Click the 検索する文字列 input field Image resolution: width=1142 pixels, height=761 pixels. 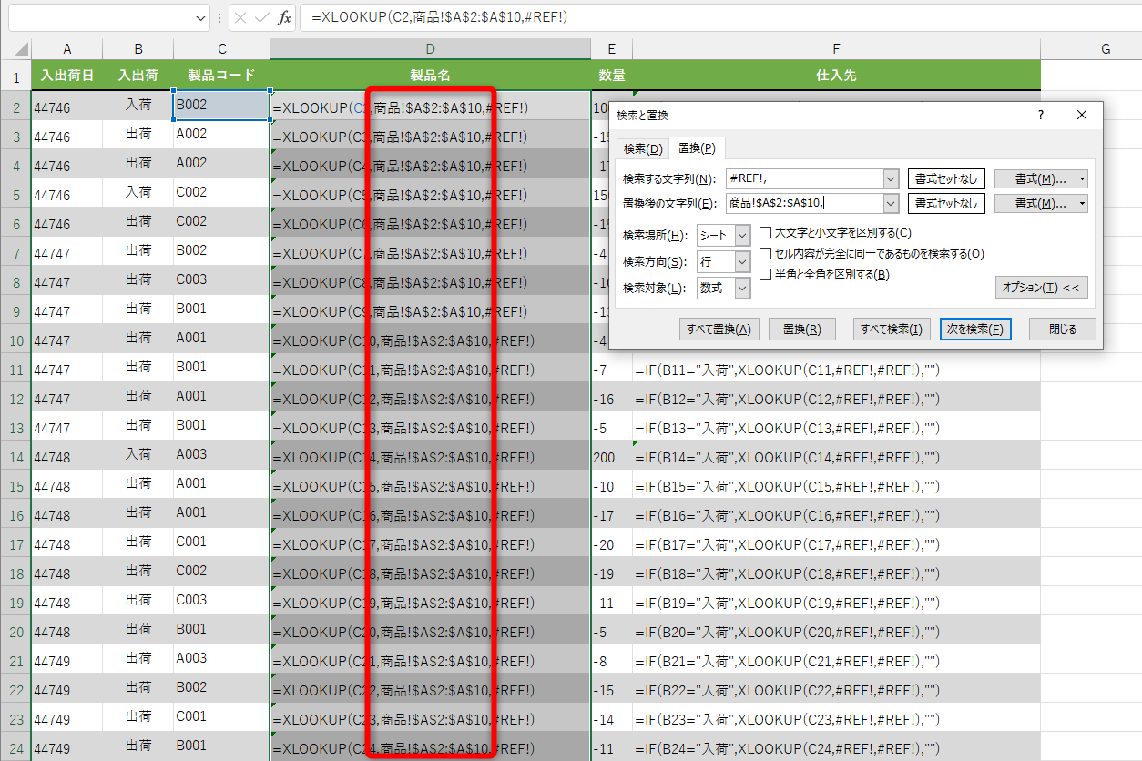[x=804, y=178]
